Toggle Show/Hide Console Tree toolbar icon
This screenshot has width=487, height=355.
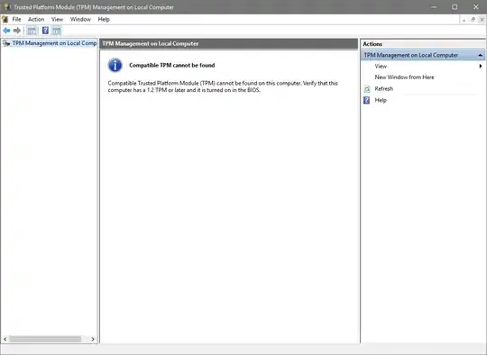(x=32, y=31)
